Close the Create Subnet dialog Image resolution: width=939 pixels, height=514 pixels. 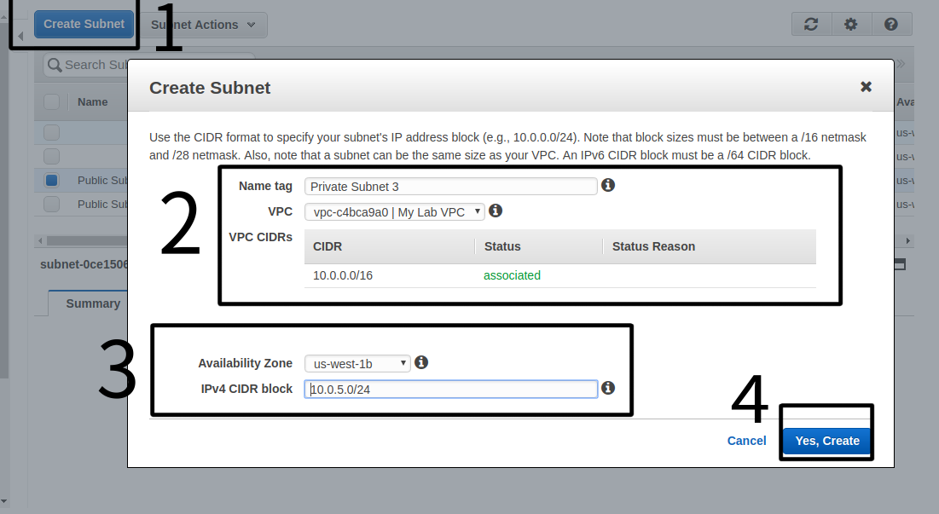tap(866, 87)
